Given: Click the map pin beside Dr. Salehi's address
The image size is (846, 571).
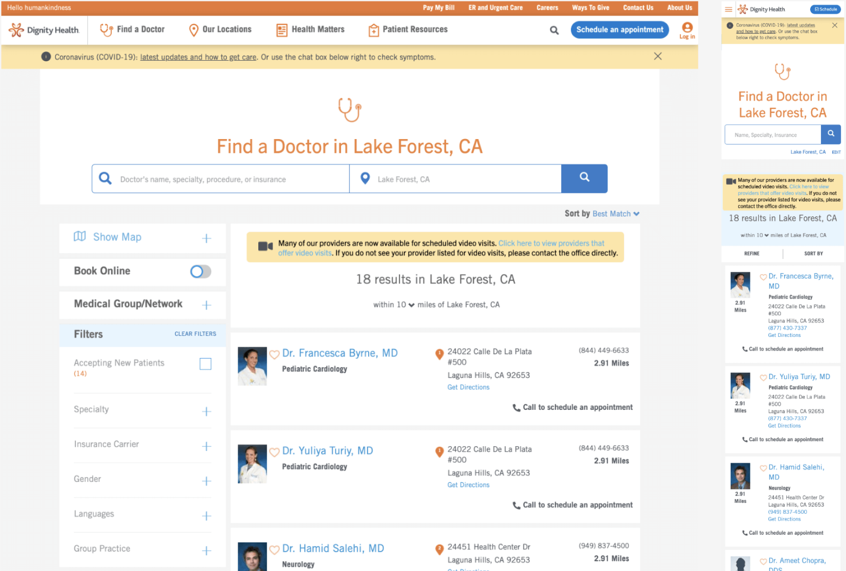Looking at the screenshot, I should click(439, 549).
